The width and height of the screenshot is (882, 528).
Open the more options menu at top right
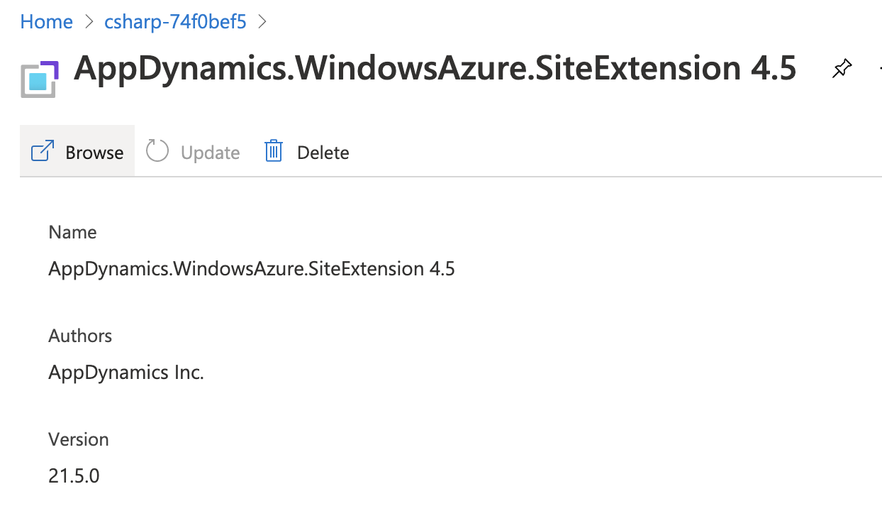coord(879,67)
